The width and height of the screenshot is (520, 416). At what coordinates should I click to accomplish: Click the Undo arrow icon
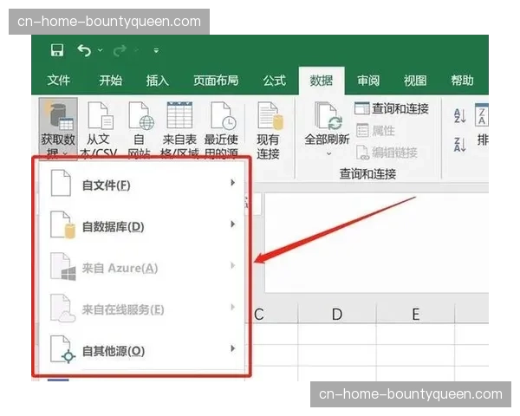(x=84, y=51)
